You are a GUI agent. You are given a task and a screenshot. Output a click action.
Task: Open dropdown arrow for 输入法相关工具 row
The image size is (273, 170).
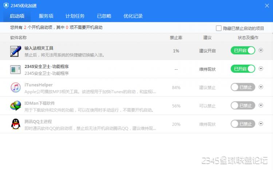click(x=261, y=50)
